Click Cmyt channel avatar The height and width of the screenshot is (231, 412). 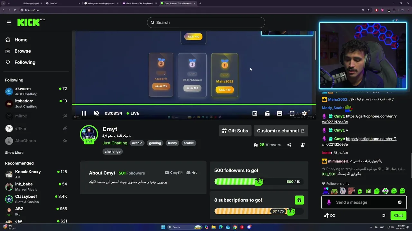point(89,134)
